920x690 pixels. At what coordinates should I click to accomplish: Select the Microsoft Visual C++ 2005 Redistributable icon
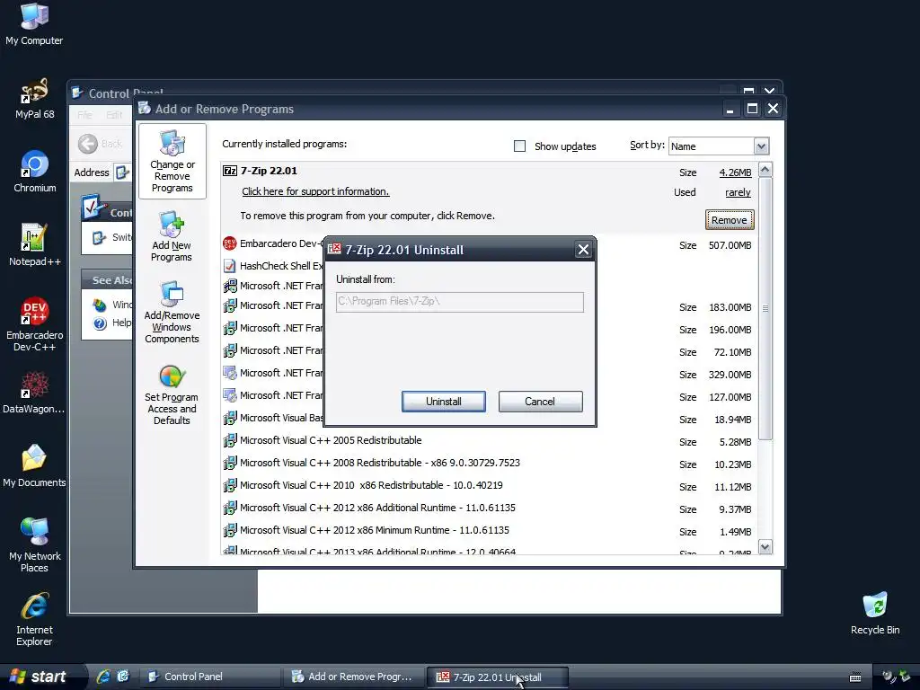(229, 440)
